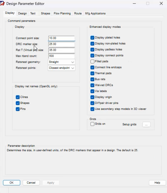Uncheck Display plated holes

pos(92,38)
